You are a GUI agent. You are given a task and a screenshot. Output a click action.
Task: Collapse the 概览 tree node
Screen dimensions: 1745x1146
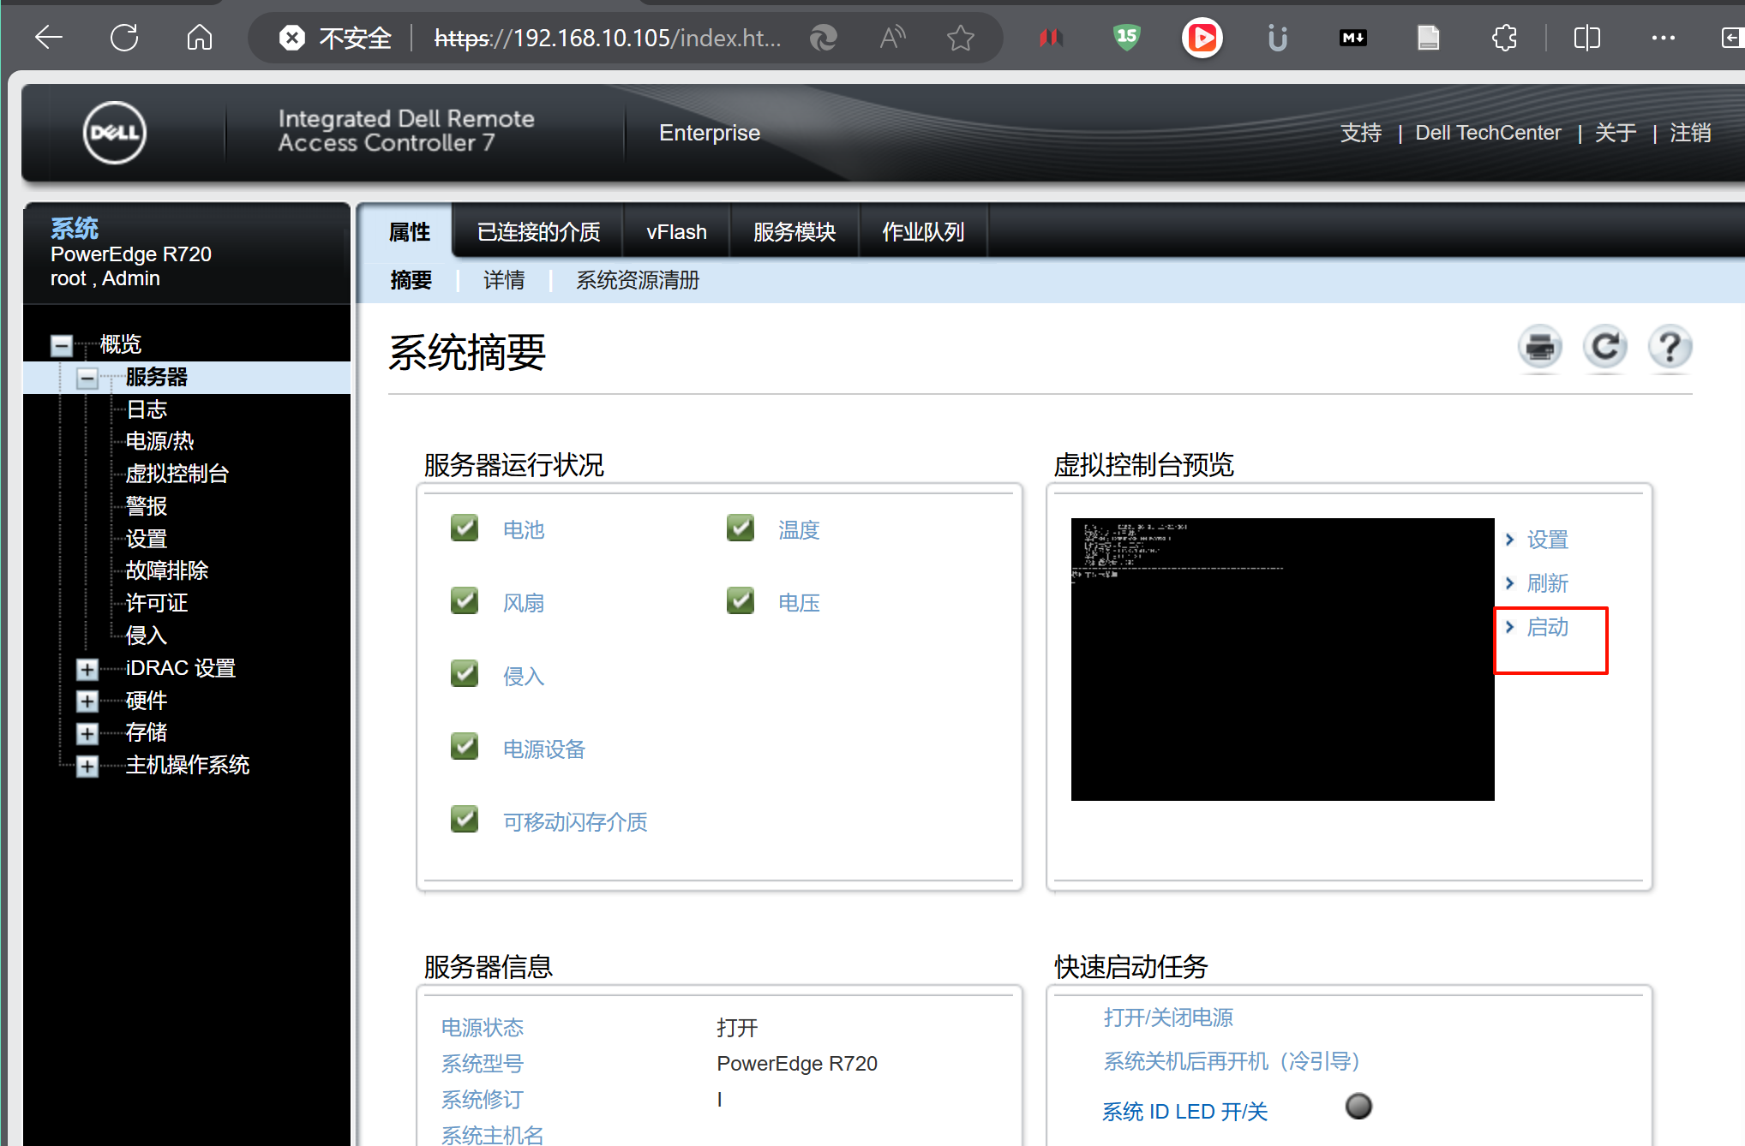[x=62, y=345]
